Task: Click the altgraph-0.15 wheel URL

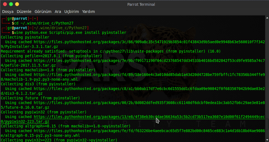Action: coord(149,131)
